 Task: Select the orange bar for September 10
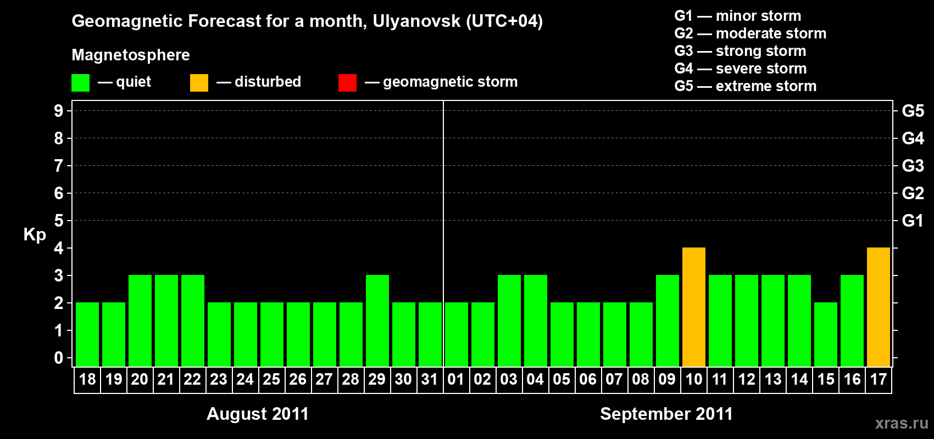[x=694, y=307]
